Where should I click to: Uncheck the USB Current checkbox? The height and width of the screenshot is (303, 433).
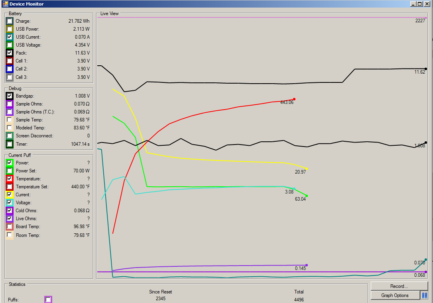pos(9,37)
